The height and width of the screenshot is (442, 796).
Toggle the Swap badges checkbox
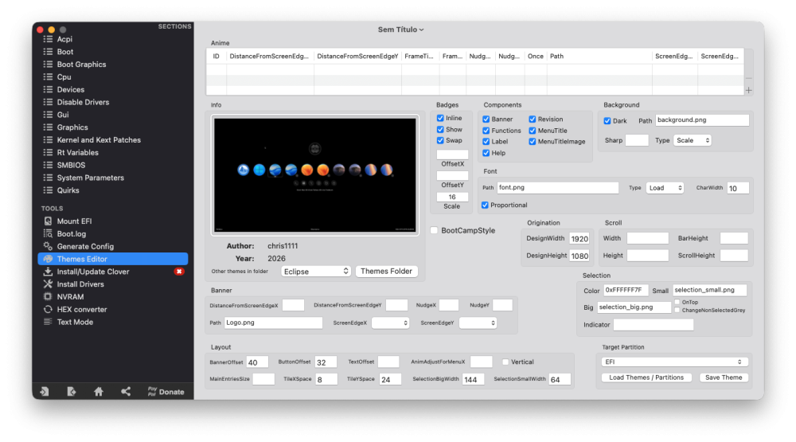440,140
